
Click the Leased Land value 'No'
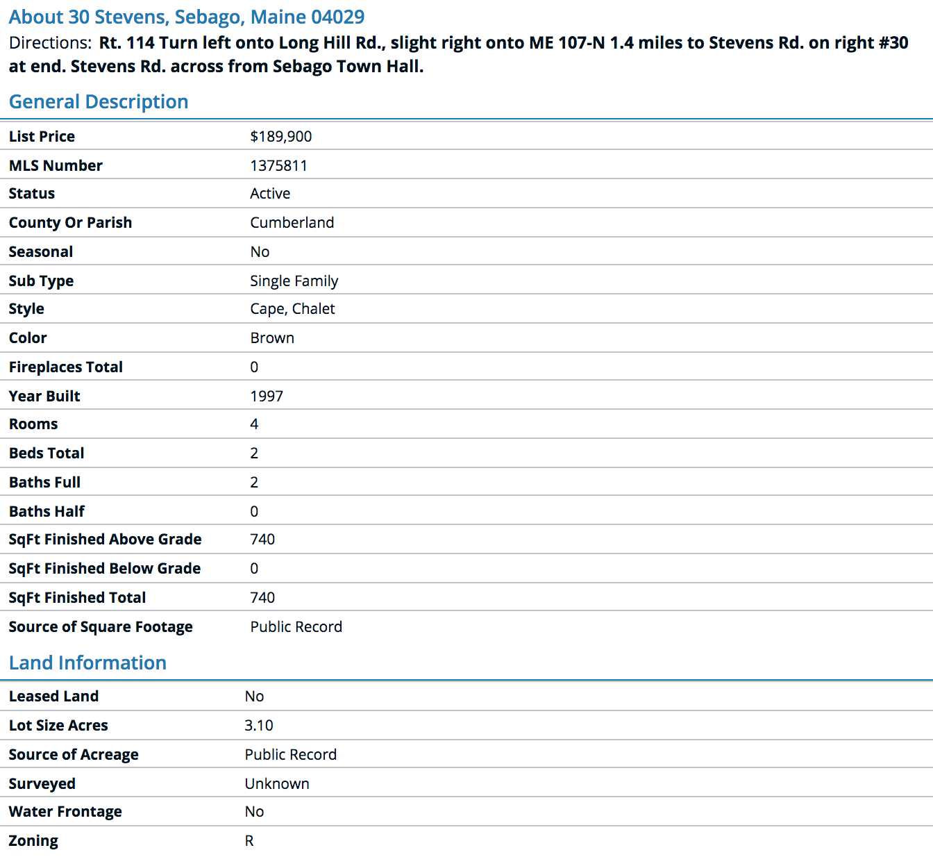254,697
